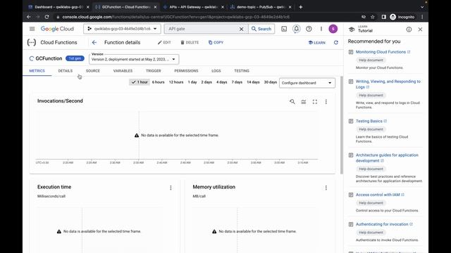Switch to the LOGS tab

(216, 71)
